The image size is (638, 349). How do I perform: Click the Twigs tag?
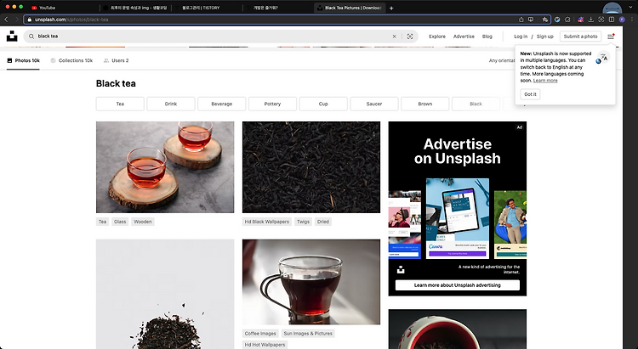click(x=303, y=222)
